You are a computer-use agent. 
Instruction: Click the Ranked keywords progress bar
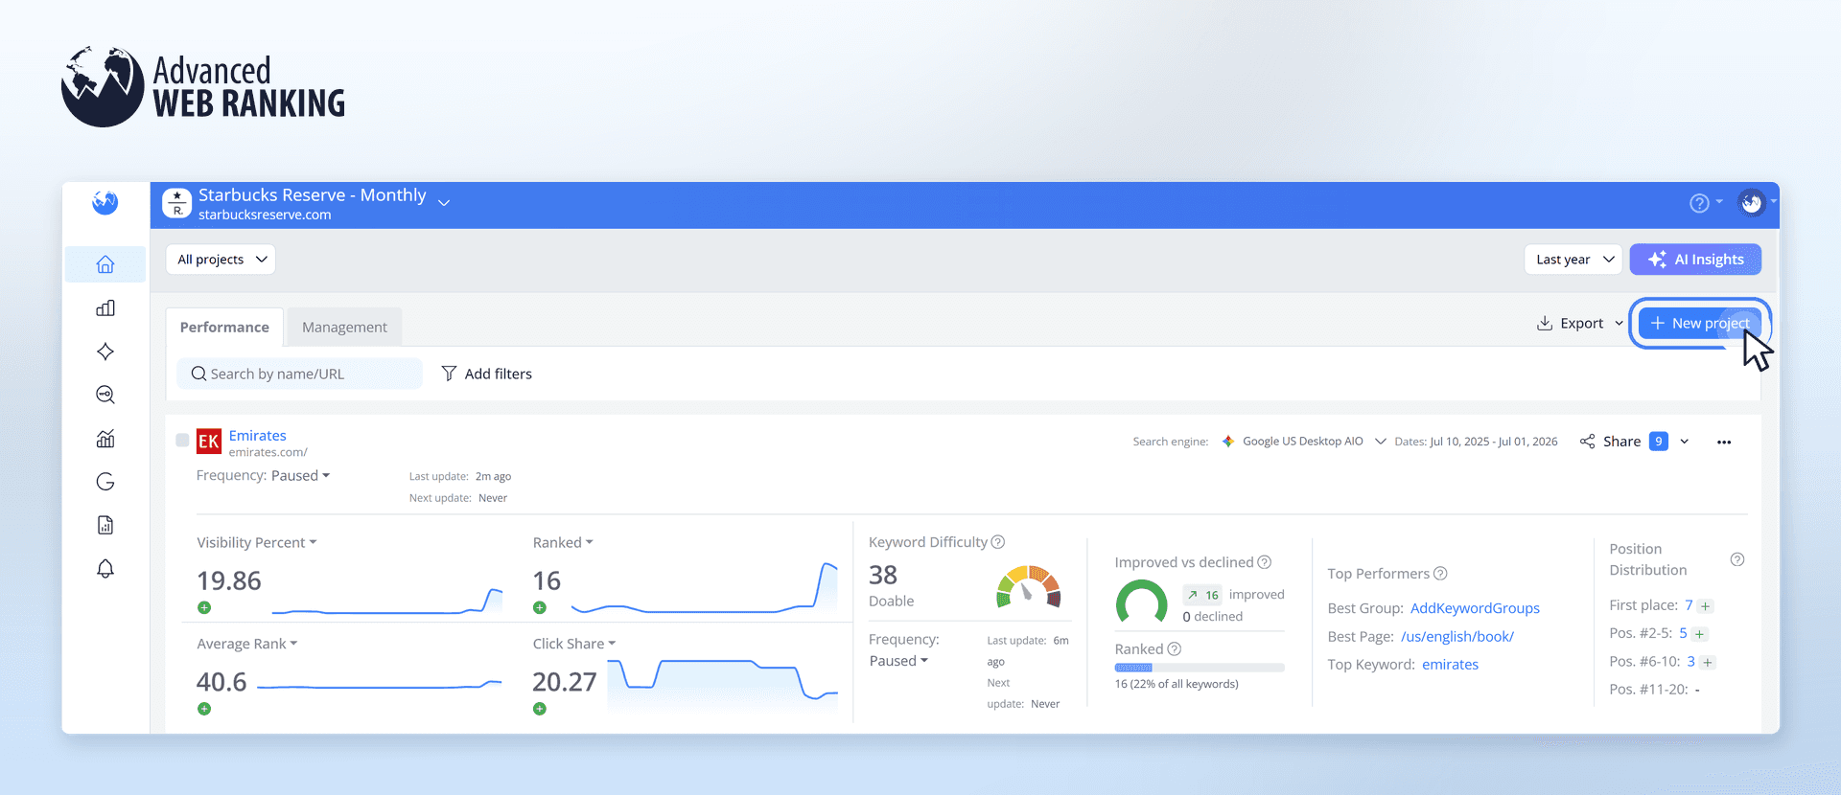coord(1200,668)
